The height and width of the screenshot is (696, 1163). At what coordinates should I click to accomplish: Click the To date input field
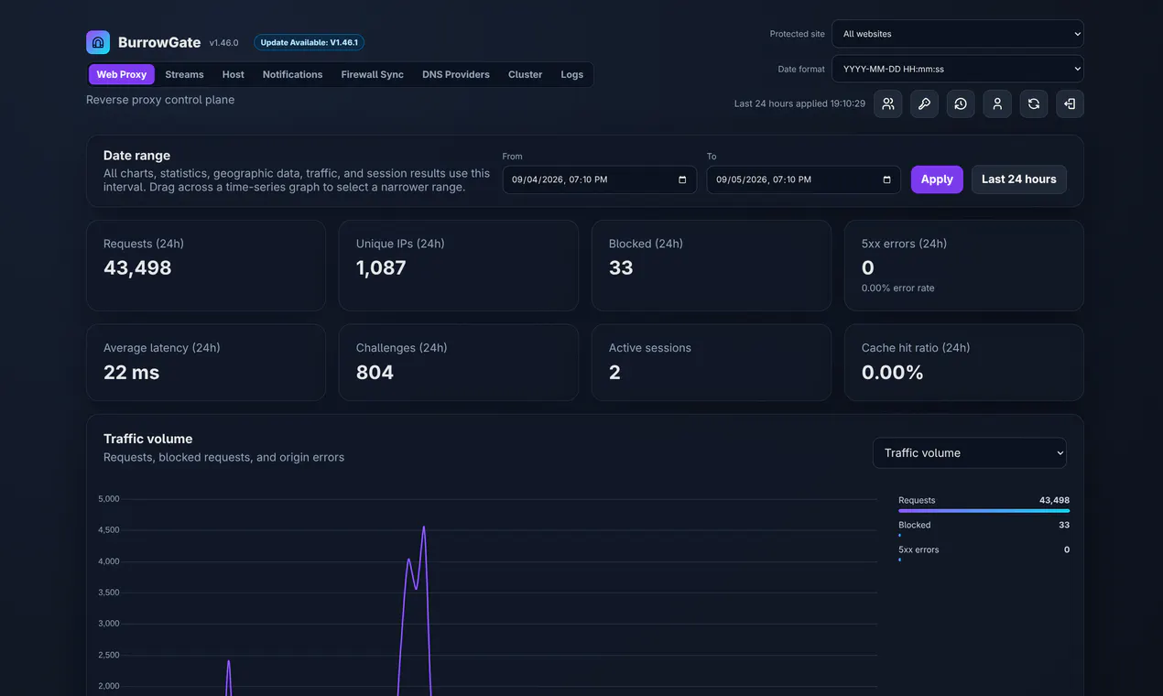click(x=804, y=179)
